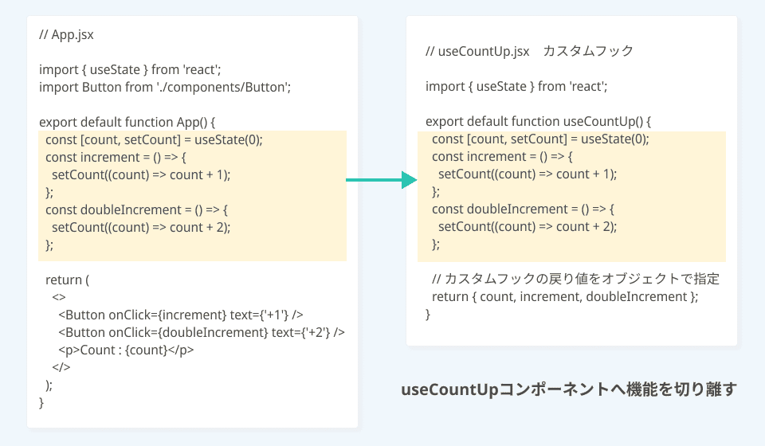The width and height of the screenshot is (765, 446).
Task: Click 'count + 2' setCount line in App.jsx
Action: [141, 228]
